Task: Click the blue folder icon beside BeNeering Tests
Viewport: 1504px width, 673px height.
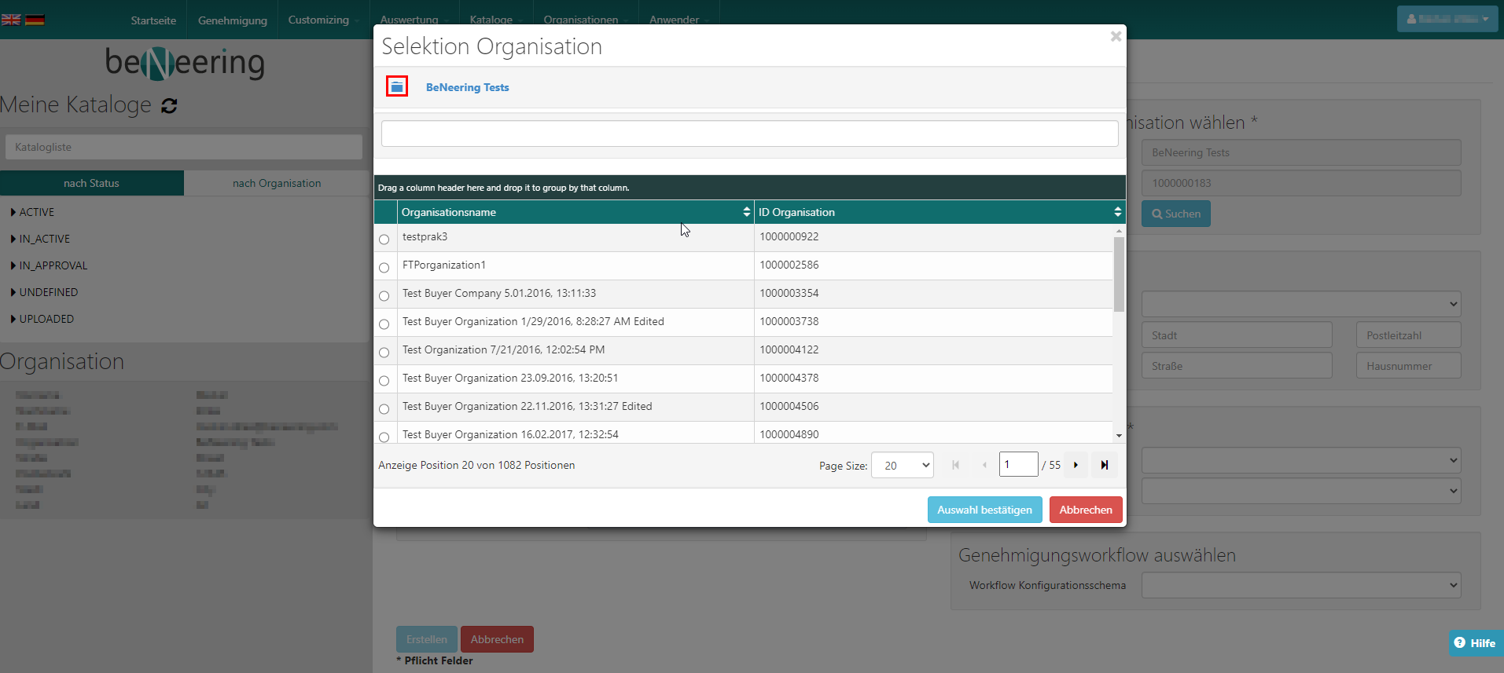Action: pyautogui.click(x=397, y=86)
